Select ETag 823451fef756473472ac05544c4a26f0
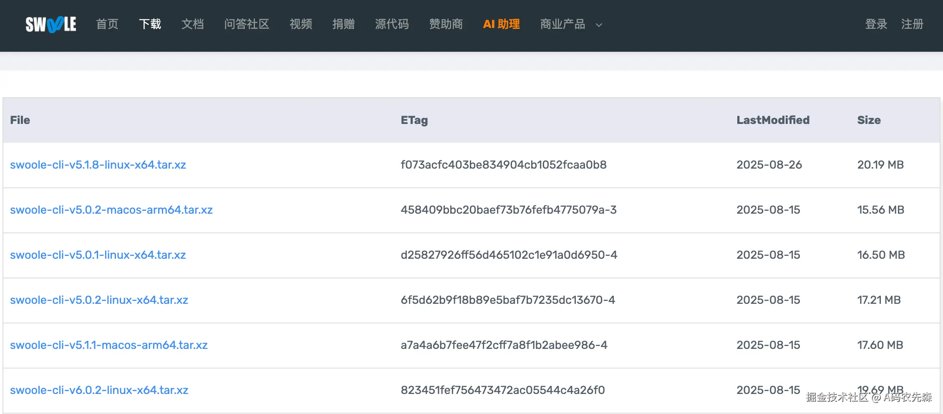The image size is (943, 414). click(x=503, y=390)
